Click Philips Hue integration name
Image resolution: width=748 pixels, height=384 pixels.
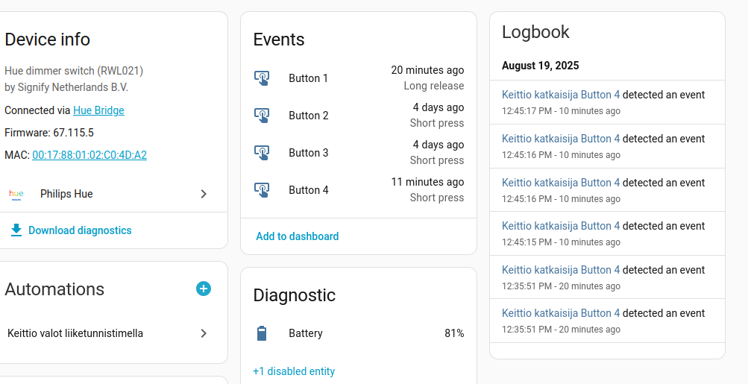pos(66,194)
